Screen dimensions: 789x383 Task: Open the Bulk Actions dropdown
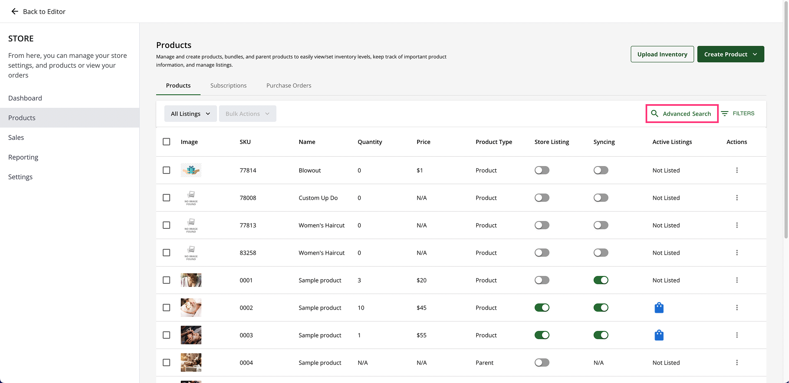pos(247,114)
